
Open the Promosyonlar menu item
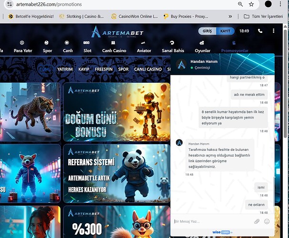click(235, 50)
